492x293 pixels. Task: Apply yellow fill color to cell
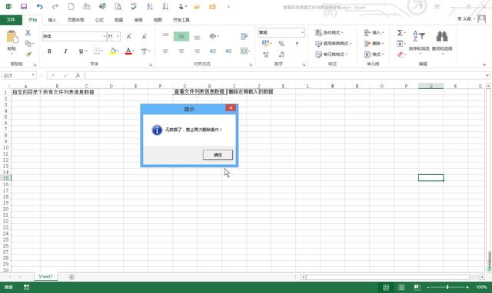click(x=113, y=51)
